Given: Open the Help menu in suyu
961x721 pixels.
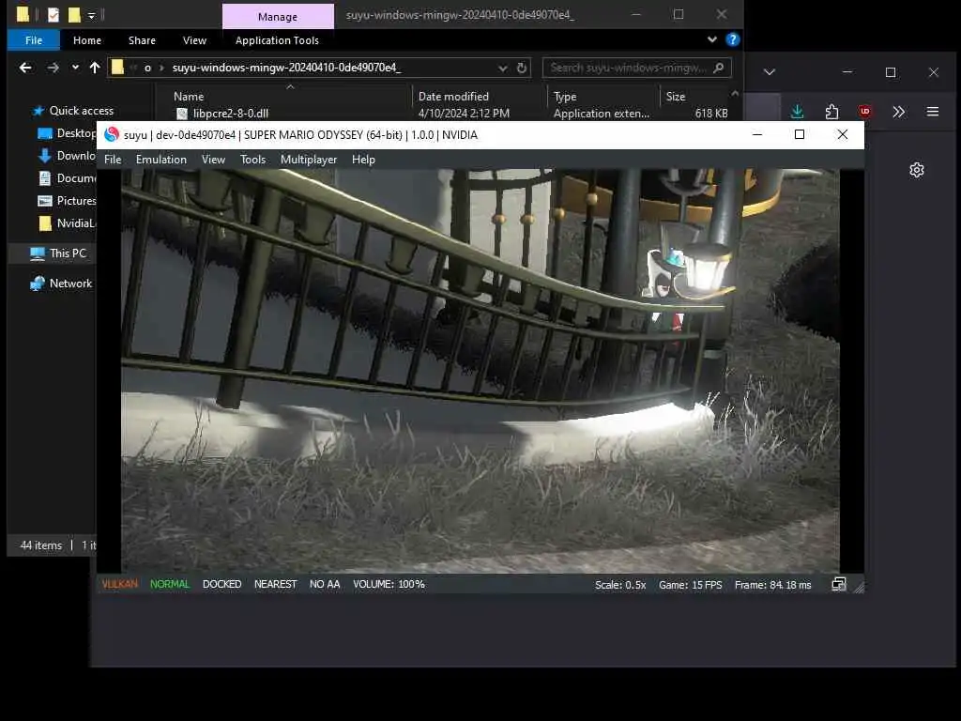Looking at the screenshot, I should point(363,160).
